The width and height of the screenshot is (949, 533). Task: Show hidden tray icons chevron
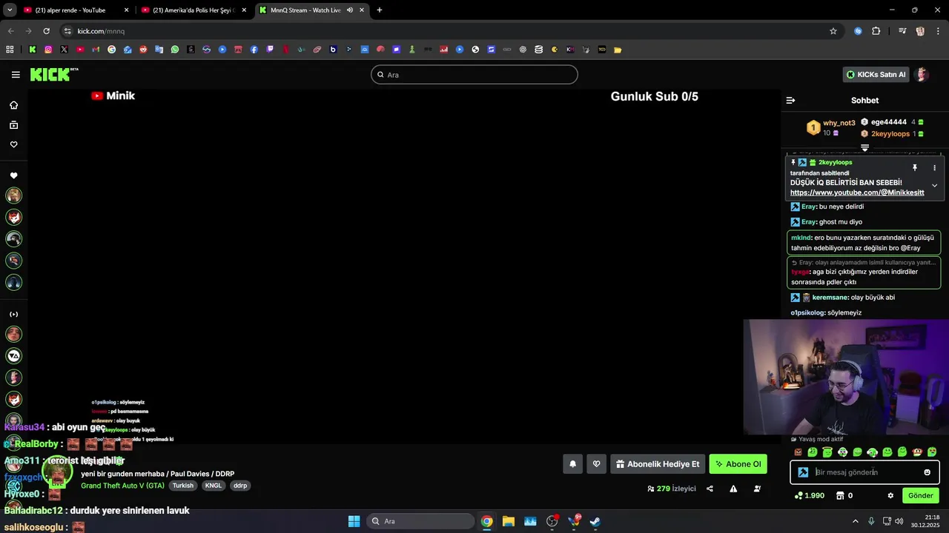[856, 521]
